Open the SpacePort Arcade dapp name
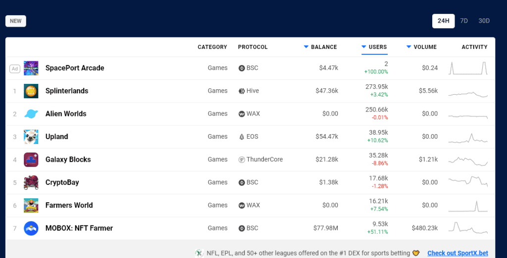The width and height of the screenshot is (507, 258). (x=75, y=68)
